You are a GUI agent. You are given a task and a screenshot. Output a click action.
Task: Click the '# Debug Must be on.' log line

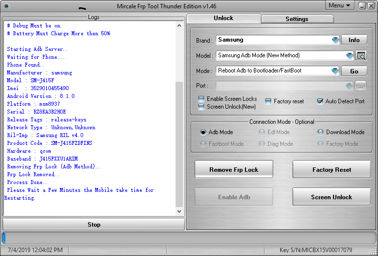point(34,25)
